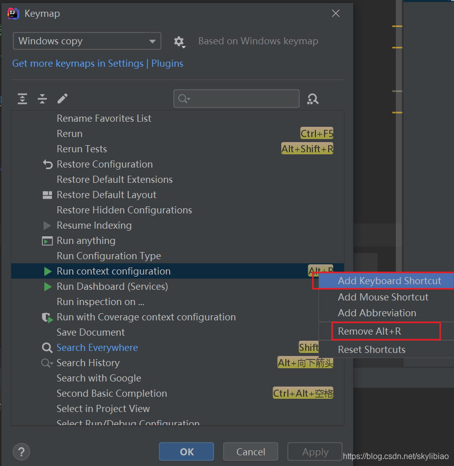Click the IntelliJ logo in Keymap title bar

tap(13, 13)
